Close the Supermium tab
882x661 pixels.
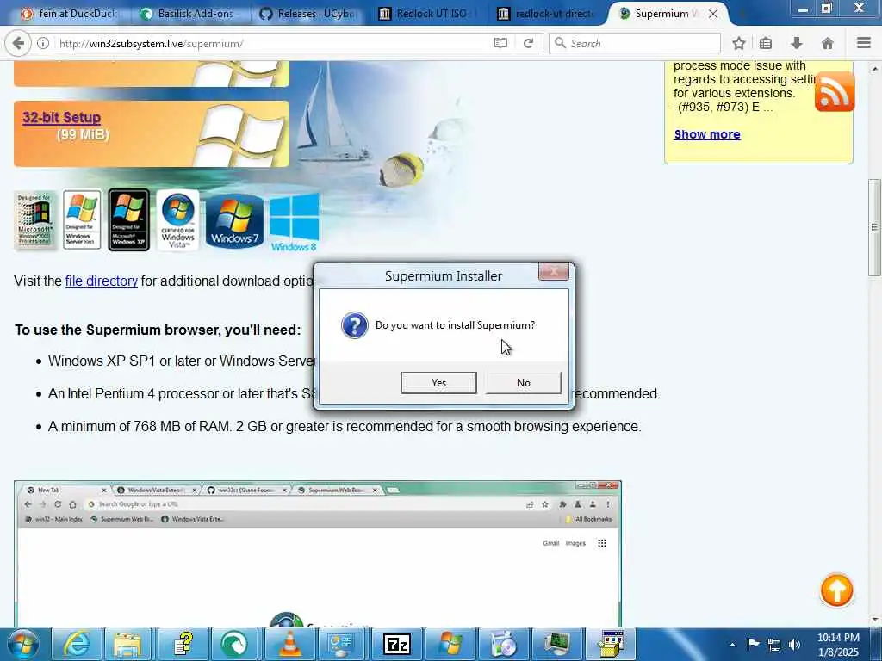pos(713,14)
